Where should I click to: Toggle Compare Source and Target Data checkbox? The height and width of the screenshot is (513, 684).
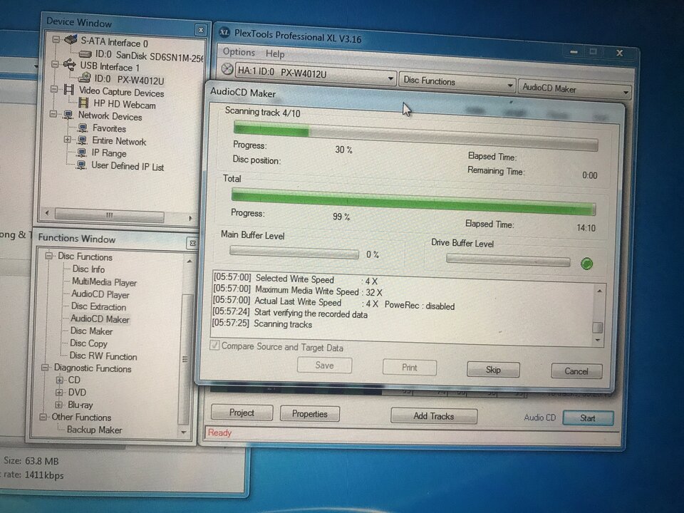[214, 345]
